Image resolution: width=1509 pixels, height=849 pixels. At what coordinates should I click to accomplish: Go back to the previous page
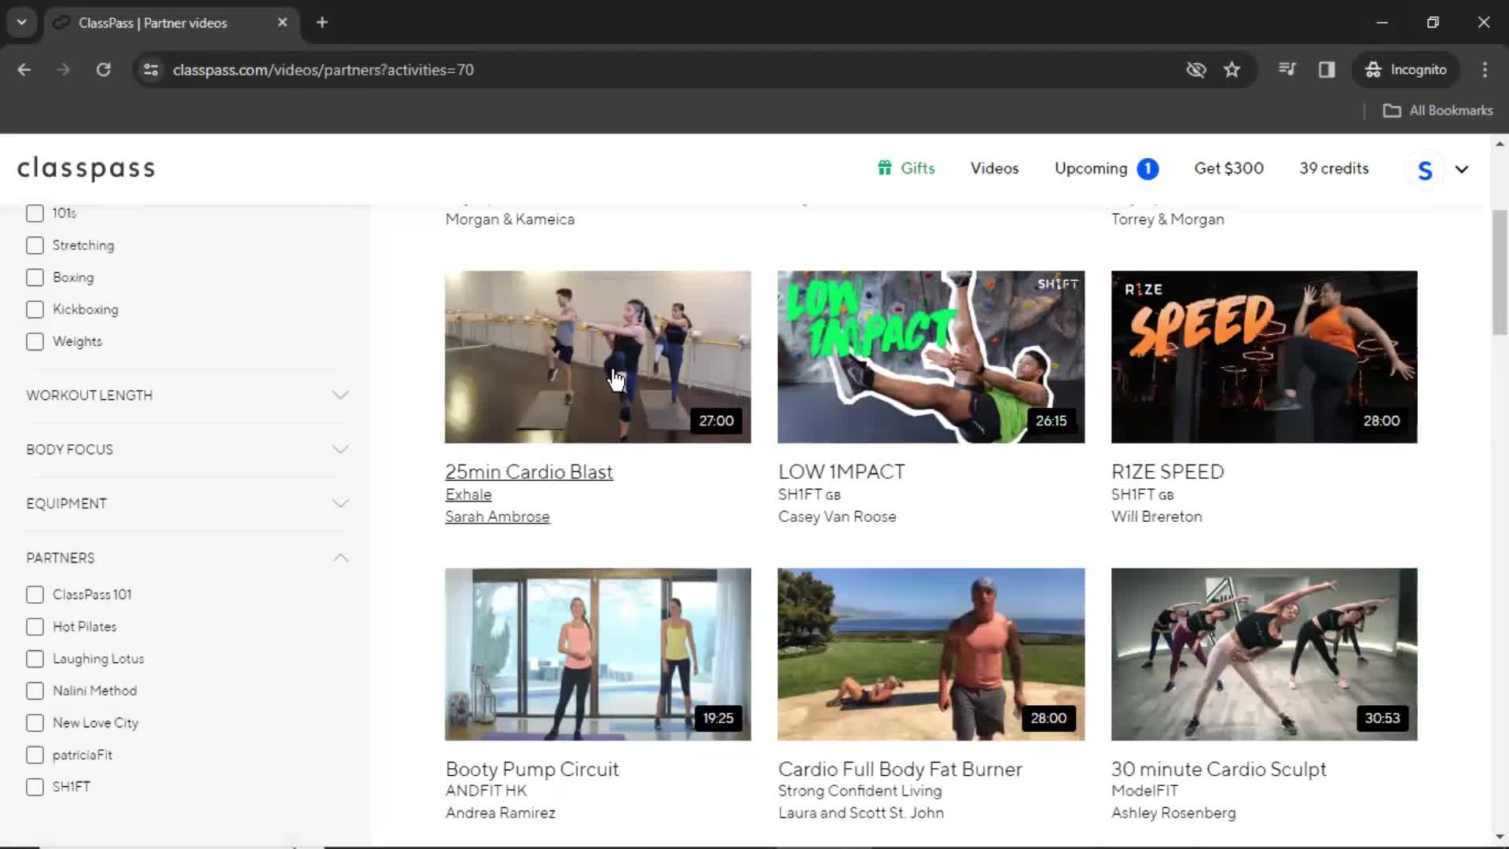tap(24, 70)
